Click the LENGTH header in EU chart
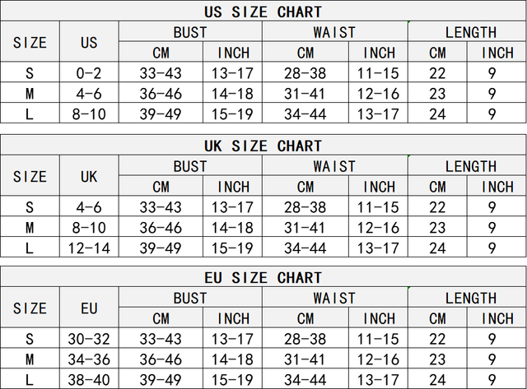Screen dimensions: 527x389 tap(470, 299)
